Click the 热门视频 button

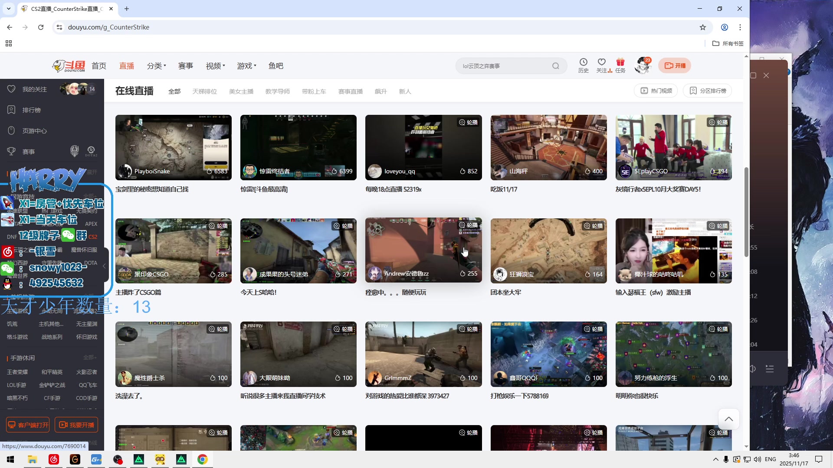[656, 91]
